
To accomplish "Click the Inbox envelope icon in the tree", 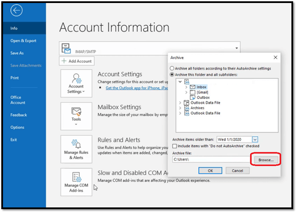I will (192, 87).
